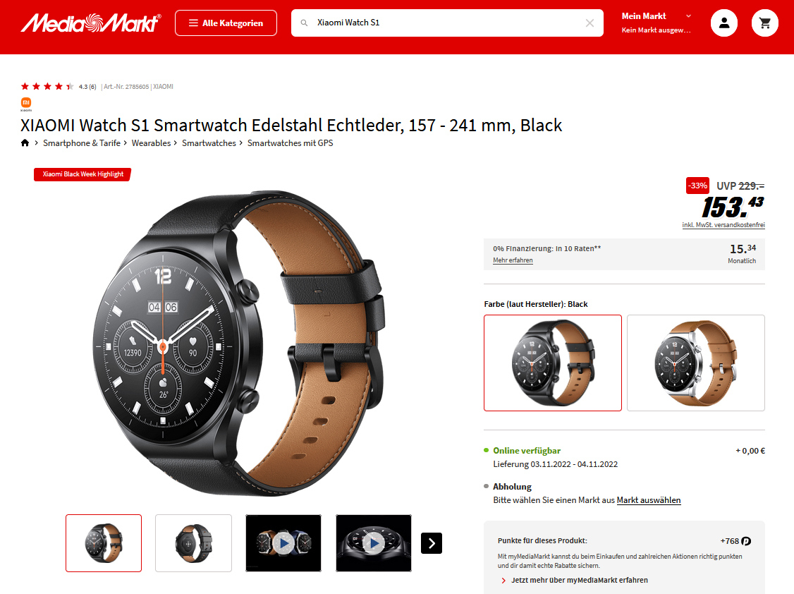Click the MediaMarkt logo
The image size is (794, 594).
[x=91, y=23]
